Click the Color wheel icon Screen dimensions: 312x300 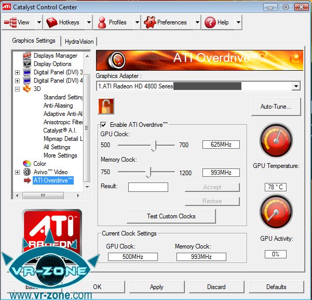pos(27,164)
